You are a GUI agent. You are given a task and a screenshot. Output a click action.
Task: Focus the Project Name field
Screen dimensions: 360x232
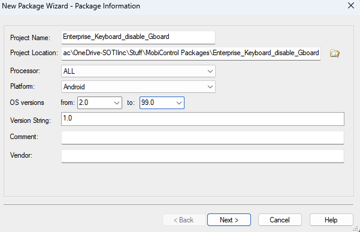pos(138,37)
